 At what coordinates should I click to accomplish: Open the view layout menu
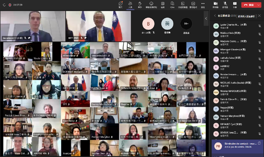163,4
